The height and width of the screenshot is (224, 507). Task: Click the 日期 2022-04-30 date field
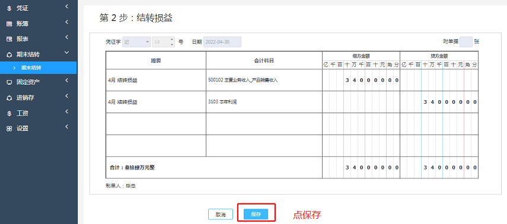pos(222,42)
